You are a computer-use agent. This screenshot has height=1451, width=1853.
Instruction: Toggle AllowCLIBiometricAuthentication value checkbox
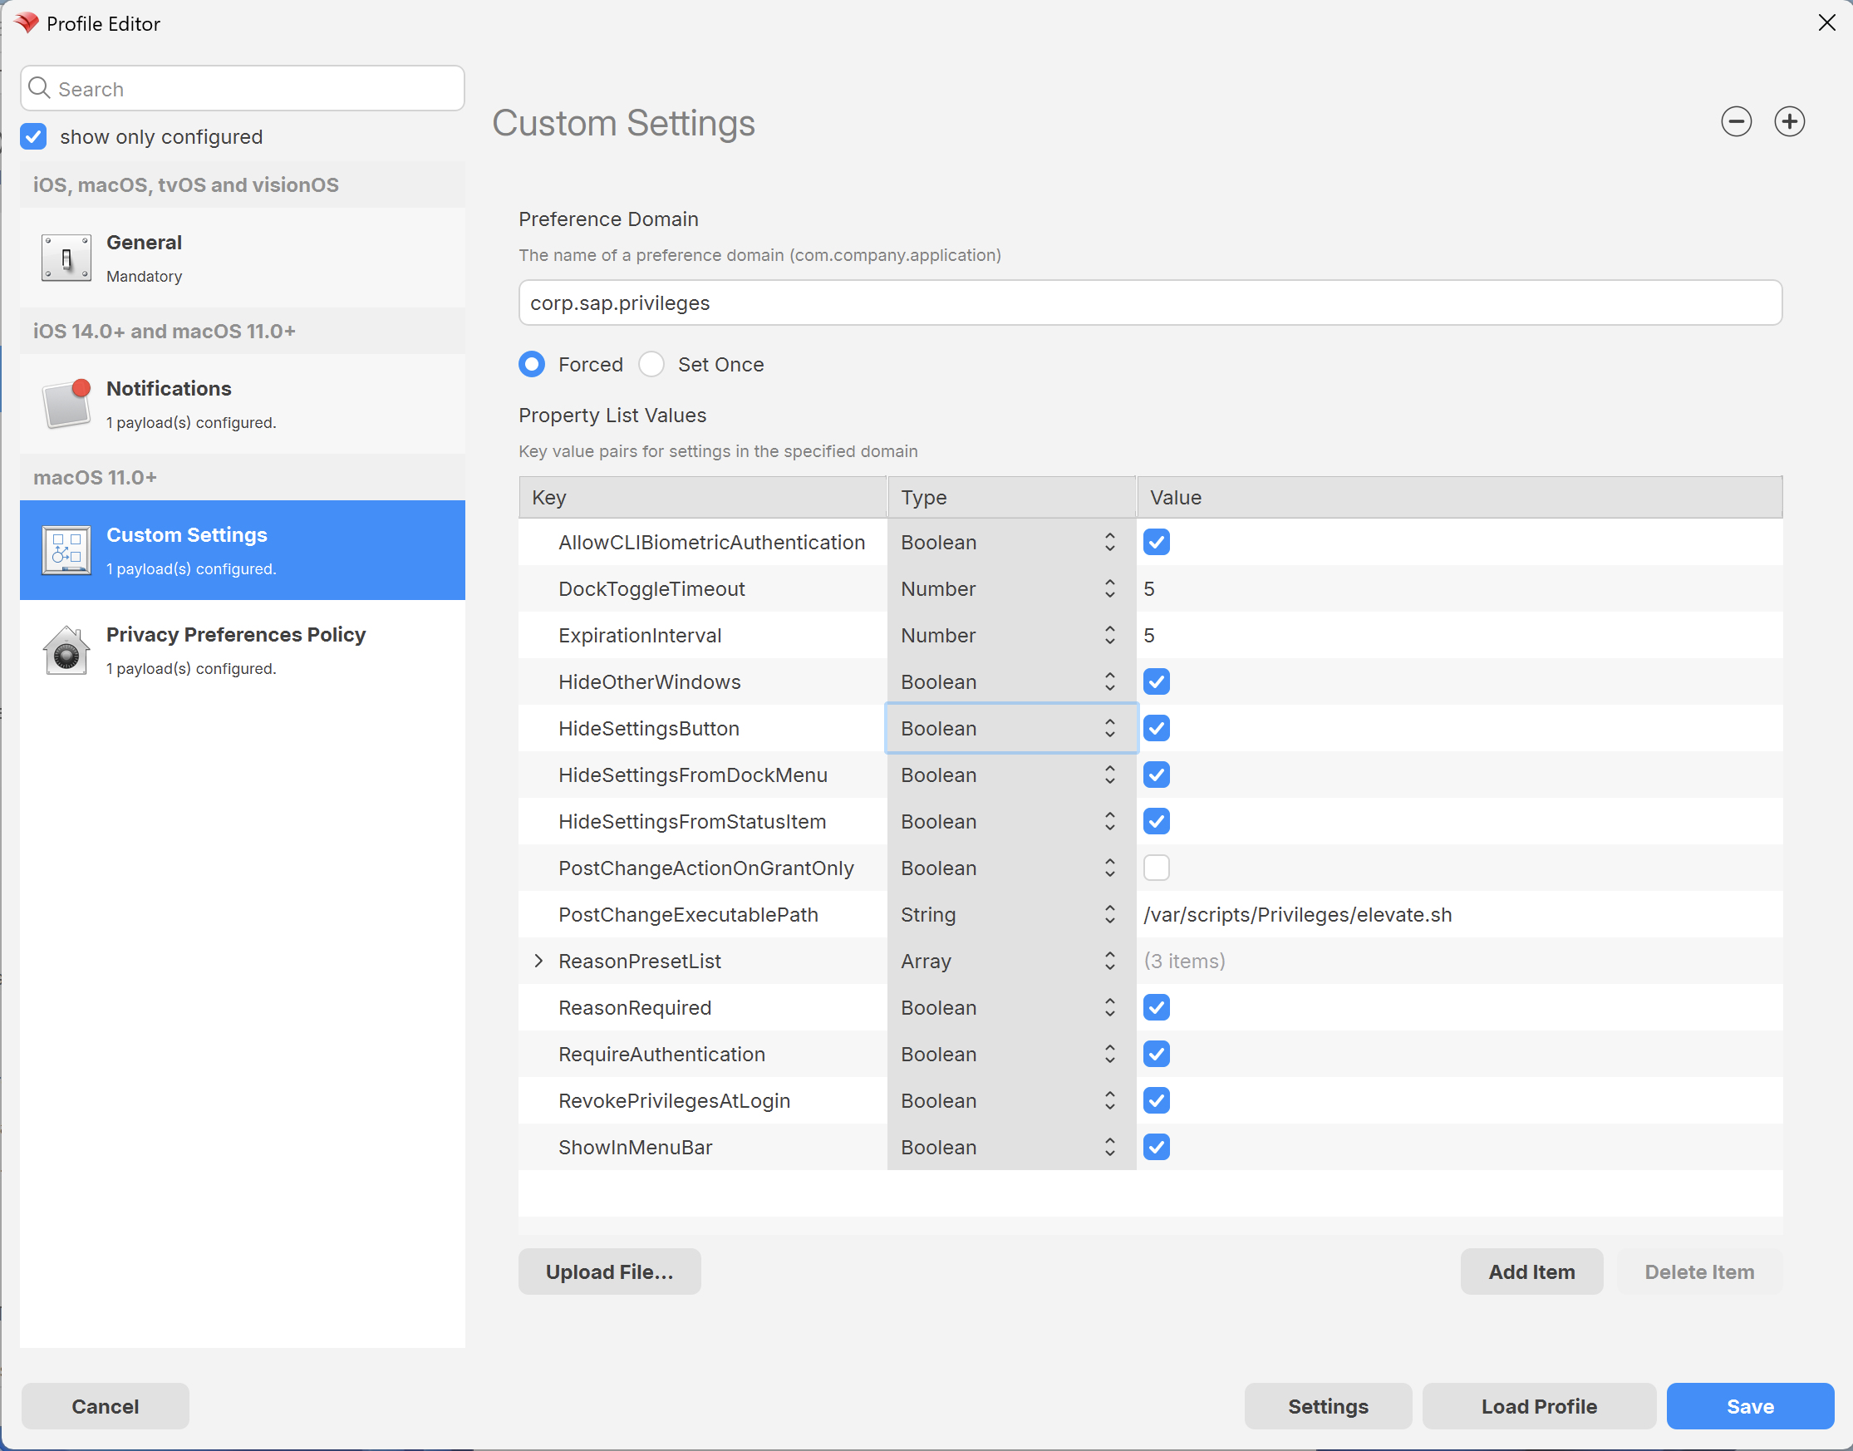(x=1156, y=542)
